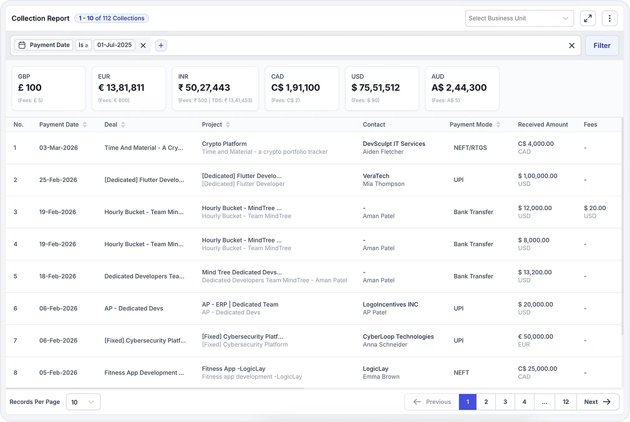This screenshot has width=630, height=422.
Task: Click the calendar icon beside Payment Date
Action: coord(22,45)
